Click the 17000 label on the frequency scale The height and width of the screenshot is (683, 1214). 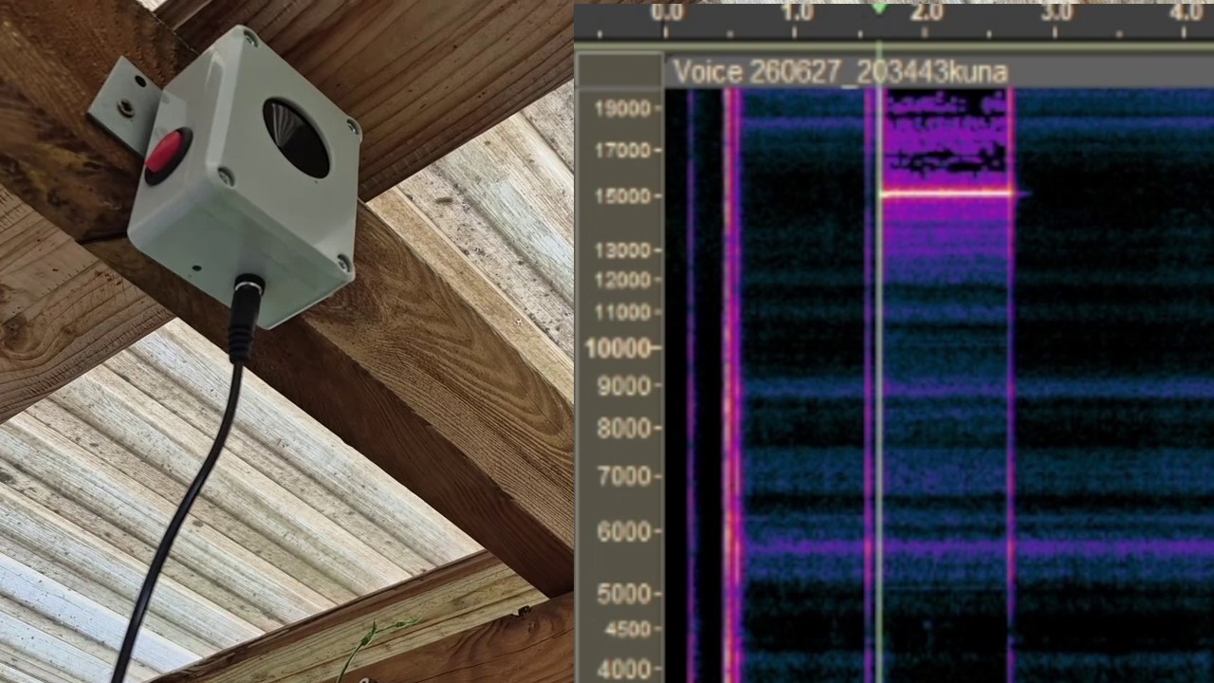(x=621, y=150)
